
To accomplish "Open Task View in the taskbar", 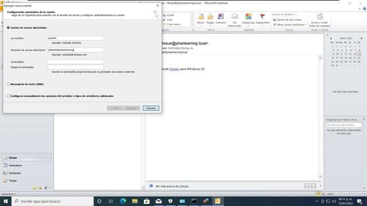I will point(111,201).
